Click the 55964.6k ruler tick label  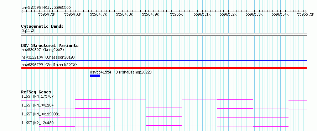tap(73, 14)
